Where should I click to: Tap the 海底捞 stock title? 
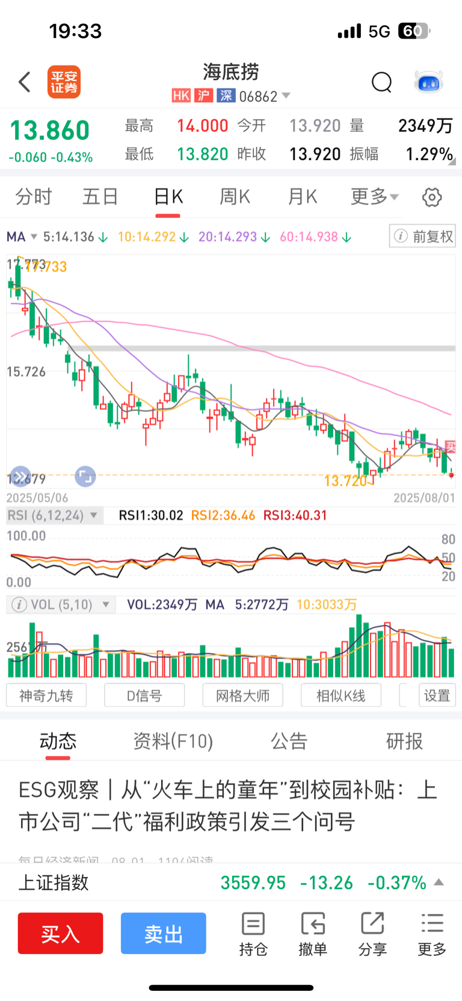(x=231, y=72)
